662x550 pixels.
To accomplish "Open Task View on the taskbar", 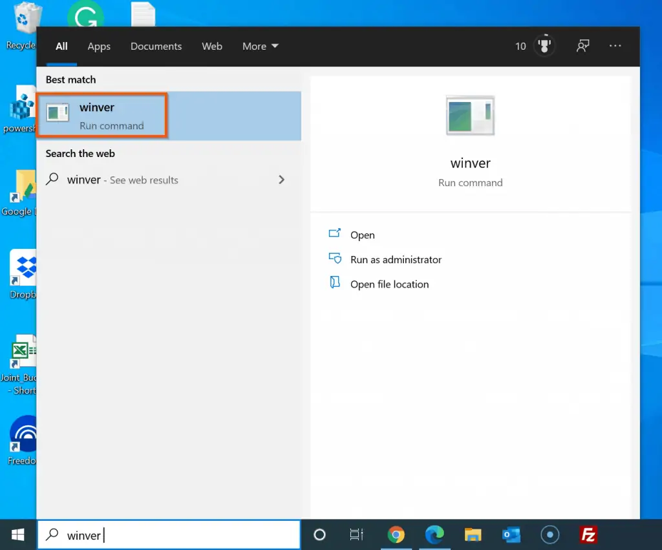I will tap(357, 534).
